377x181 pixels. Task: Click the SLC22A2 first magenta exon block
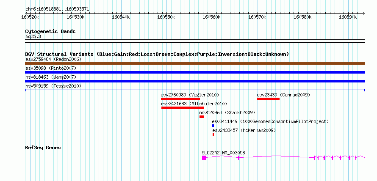click(204, 158)
